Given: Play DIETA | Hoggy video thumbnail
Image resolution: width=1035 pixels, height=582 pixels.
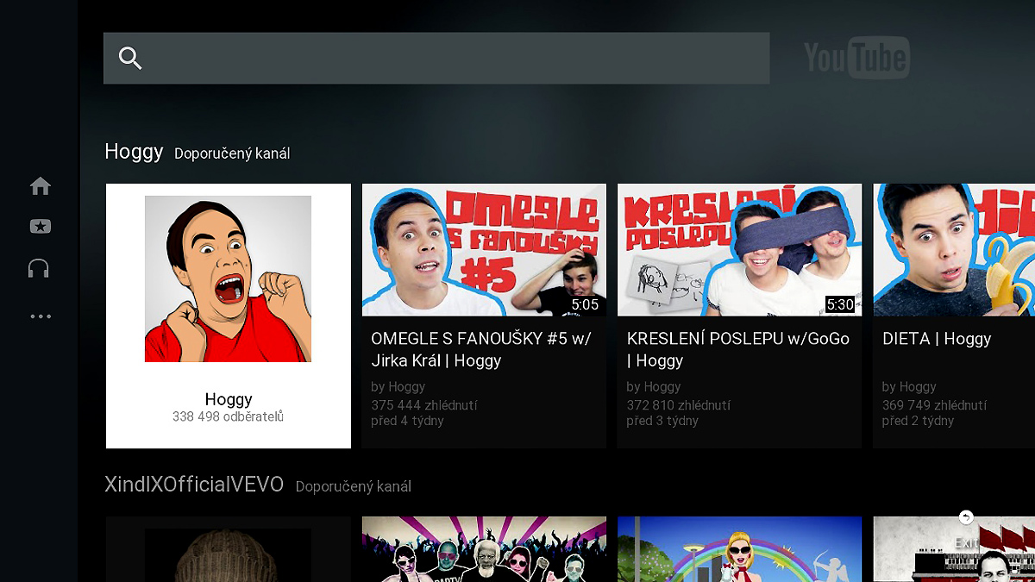Looking at the screenshot, I should 954,250.
